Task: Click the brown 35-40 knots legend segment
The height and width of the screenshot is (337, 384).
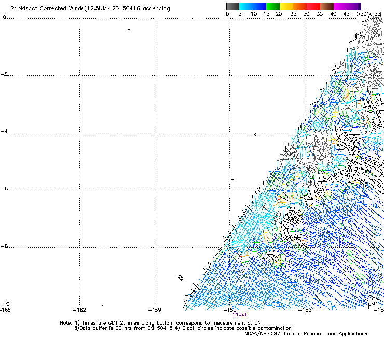Action: click(x=327, y=6)
